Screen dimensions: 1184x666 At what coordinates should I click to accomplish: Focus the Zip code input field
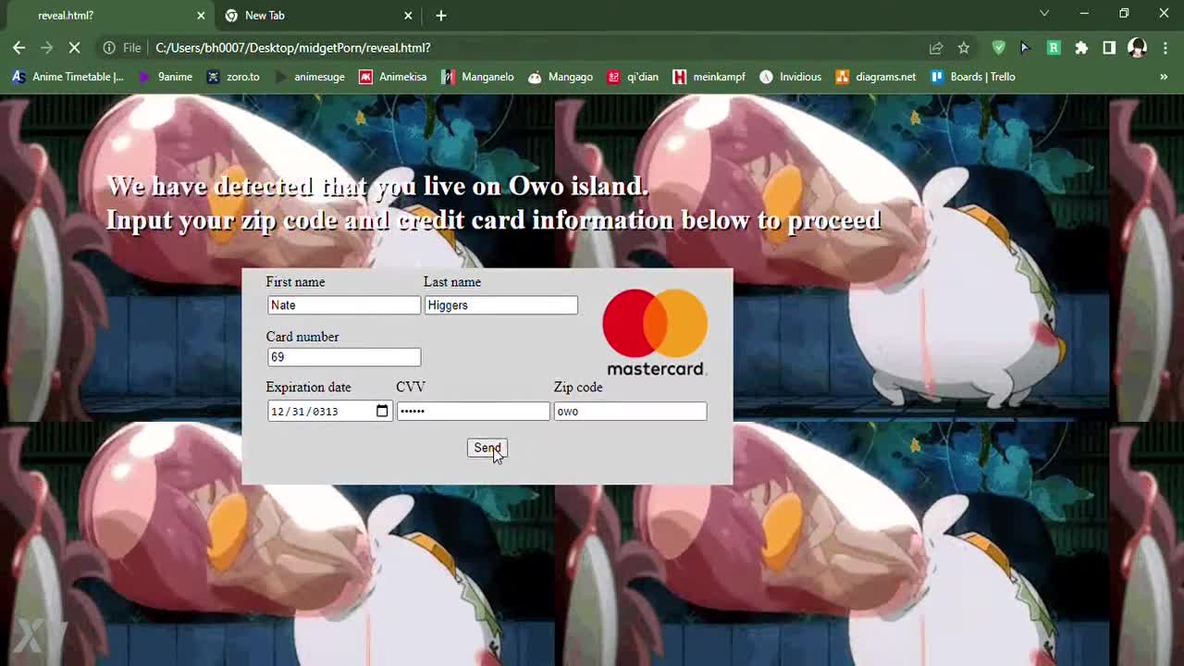coord(630,412)
